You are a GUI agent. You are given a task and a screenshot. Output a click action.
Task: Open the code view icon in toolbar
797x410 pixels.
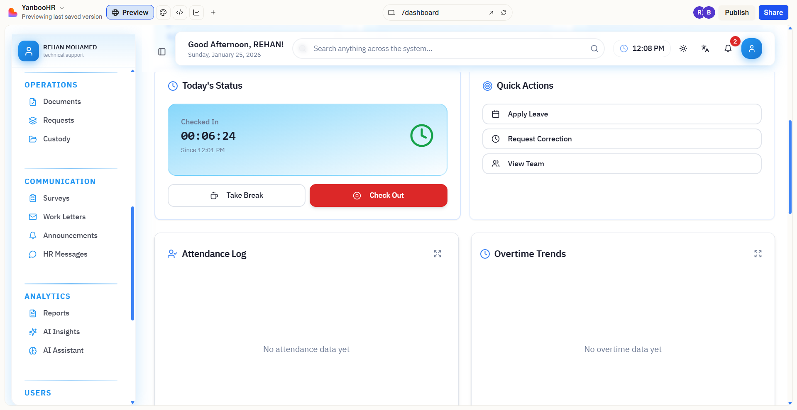(180, 12)
